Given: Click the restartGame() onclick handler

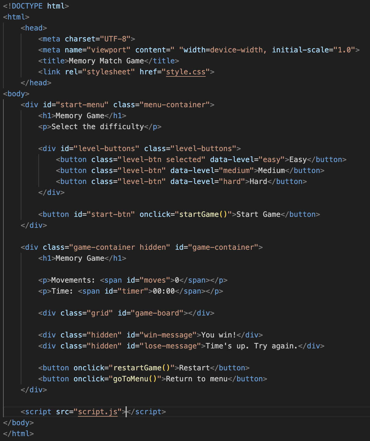Looking at the screenshot, I should tap(141, 368).
